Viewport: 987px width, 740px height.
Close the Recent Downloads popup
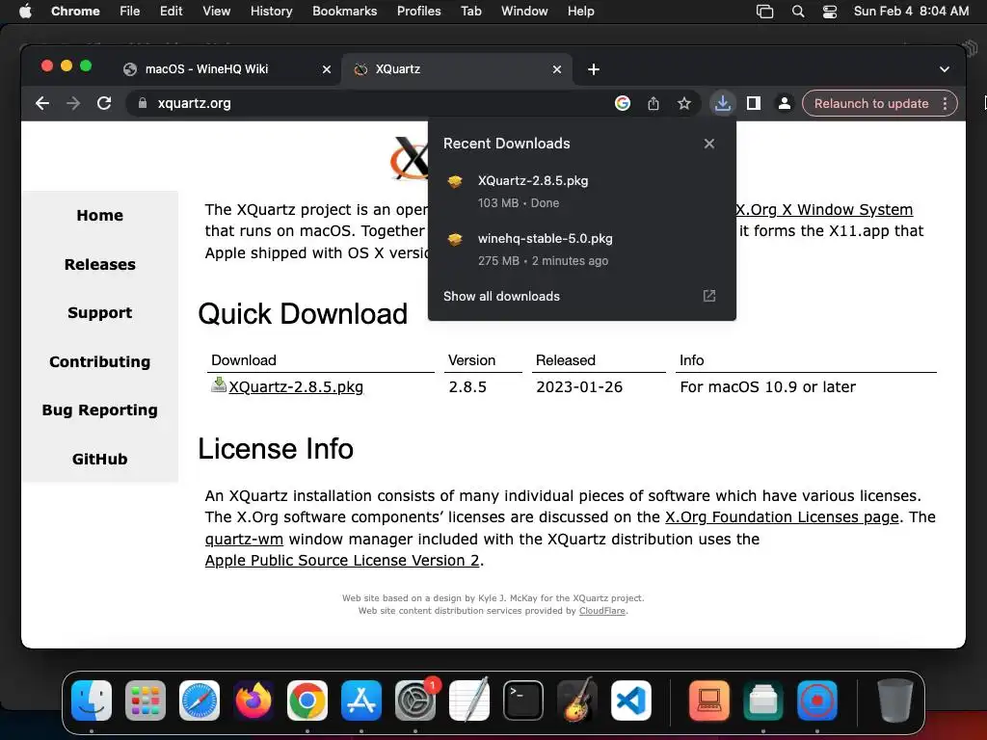point(709,144)
